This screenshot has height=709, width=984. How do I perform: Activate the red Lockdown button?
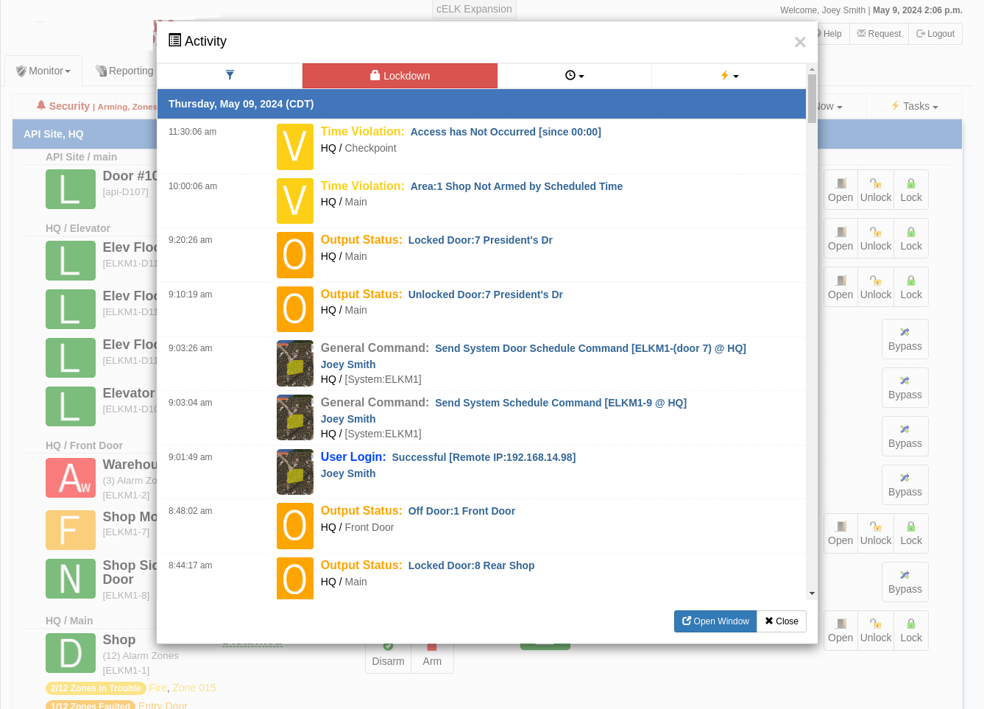400,76
